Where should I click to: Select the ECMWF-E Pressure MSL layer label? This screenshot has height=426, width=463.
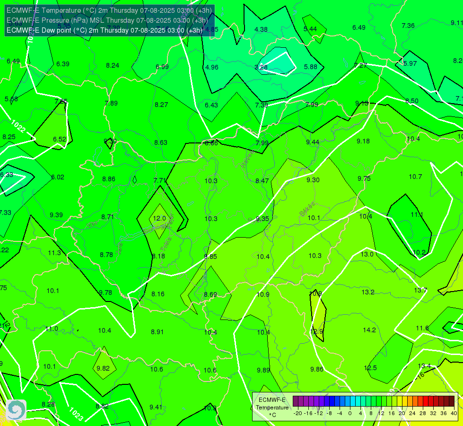[107, 20]
